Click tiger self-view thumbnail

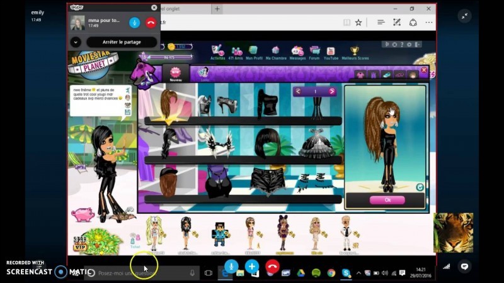(453, 233)
